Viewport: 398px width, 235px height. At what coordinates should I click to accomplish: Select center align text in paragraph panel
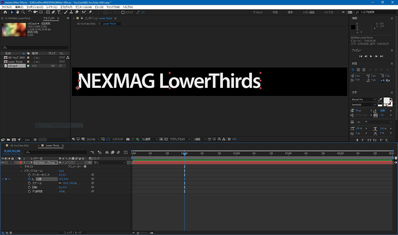pyautogui.click(x=358, y=70)
